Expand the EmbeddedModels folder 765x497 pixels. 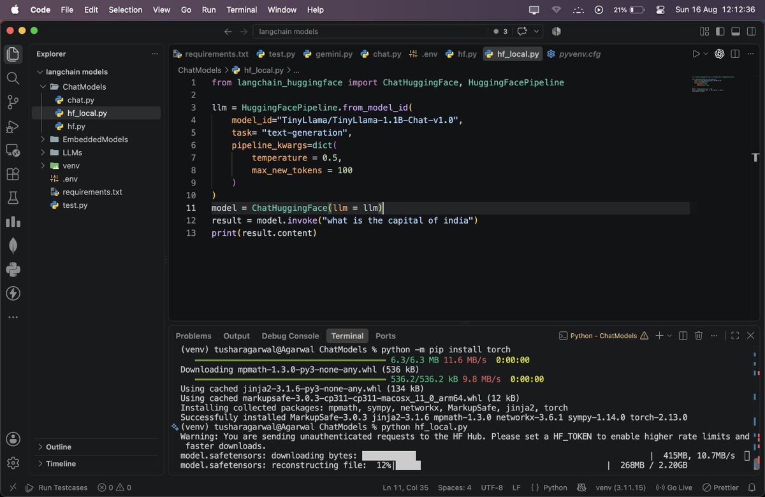43,140
